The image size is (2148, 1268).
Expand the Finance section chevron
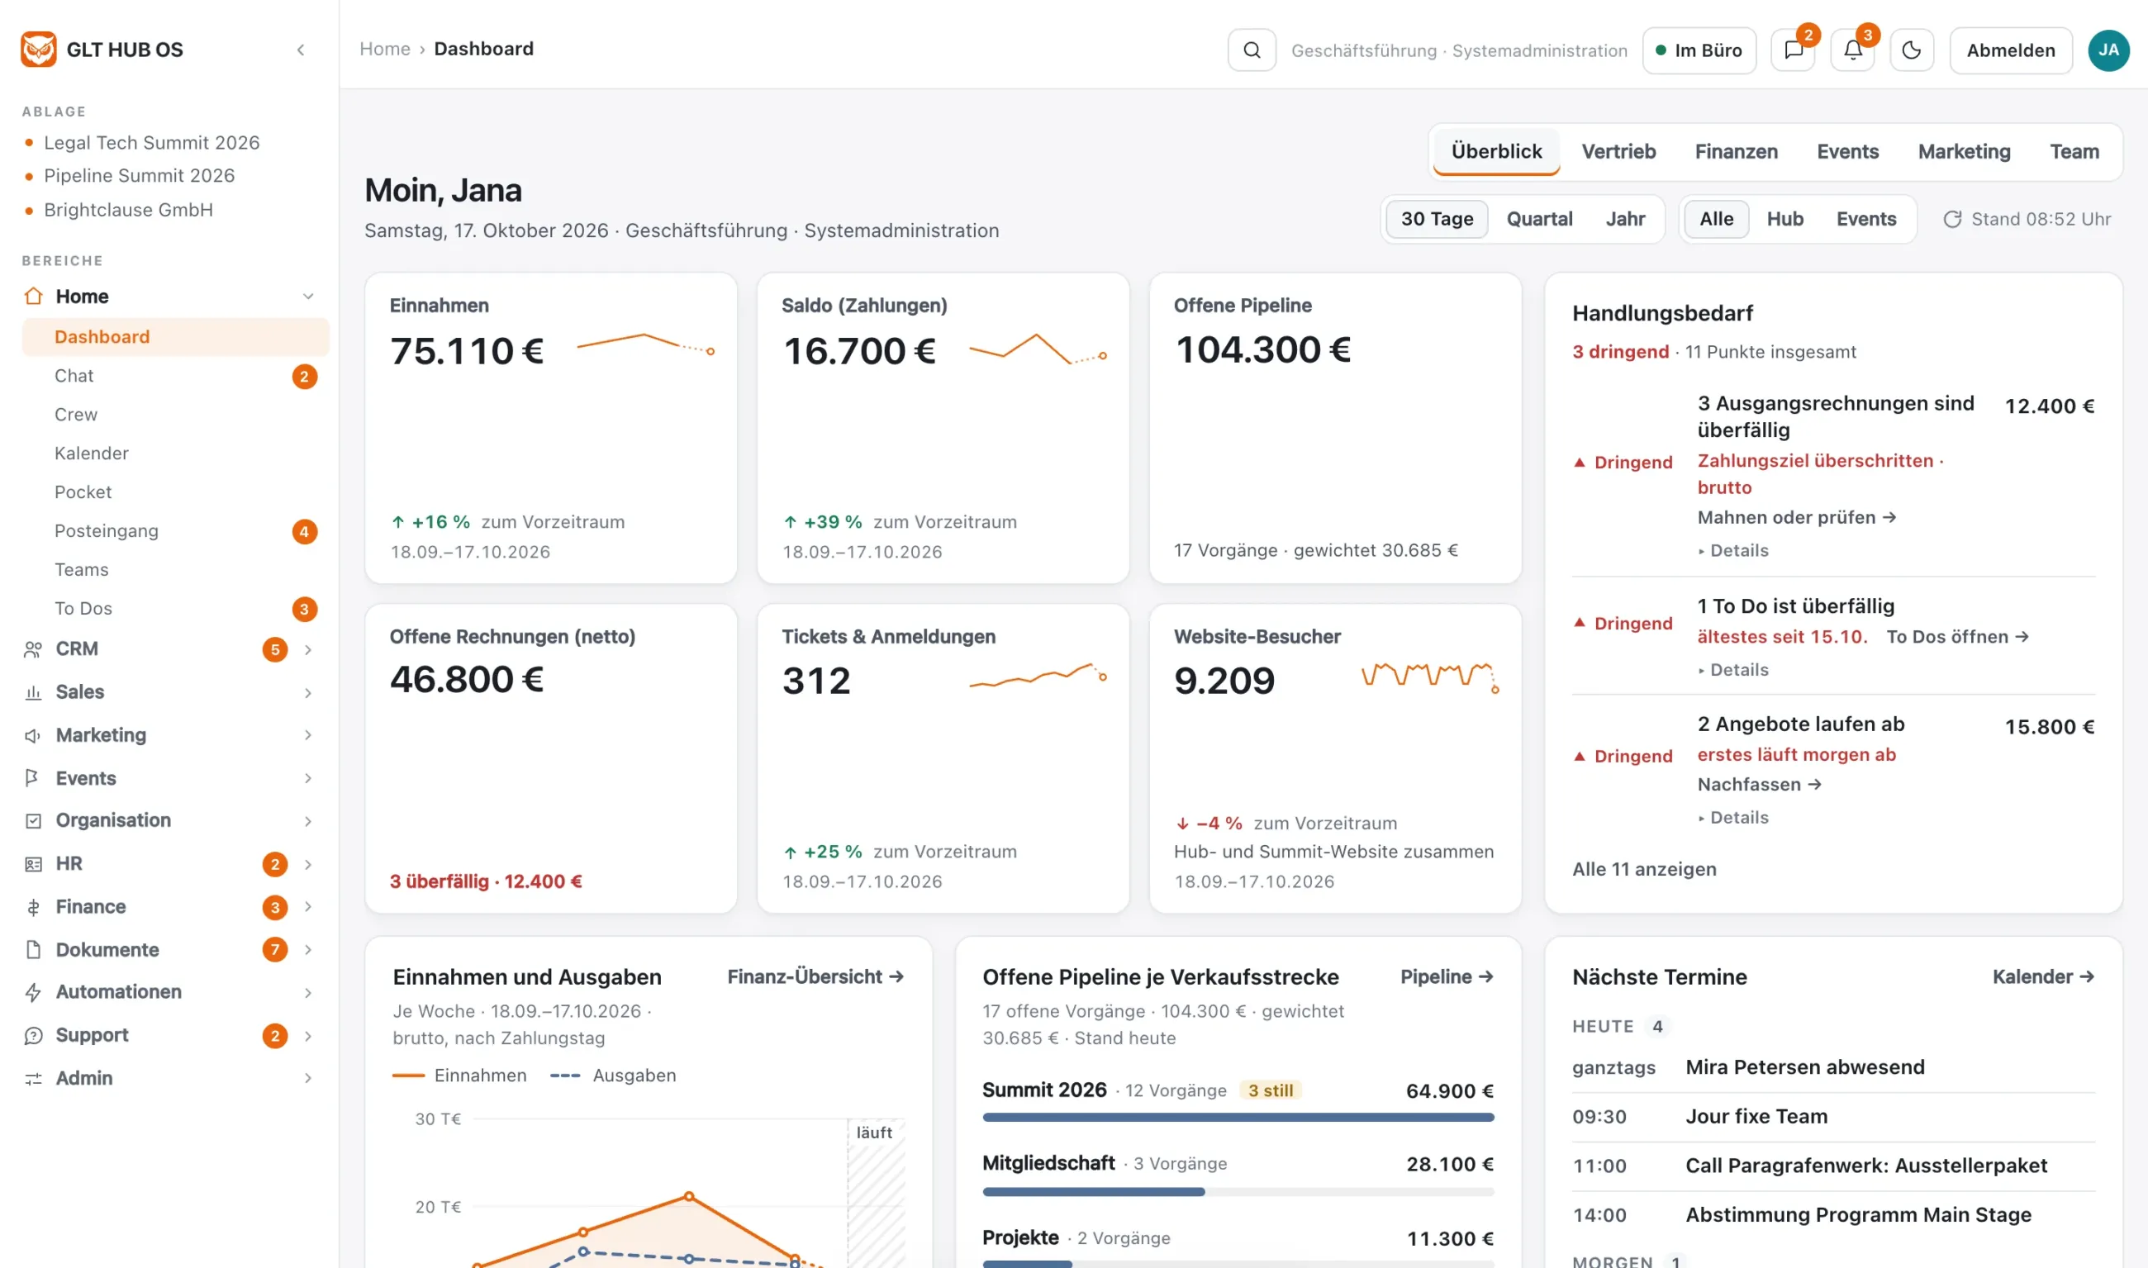(x=307, y=906)
